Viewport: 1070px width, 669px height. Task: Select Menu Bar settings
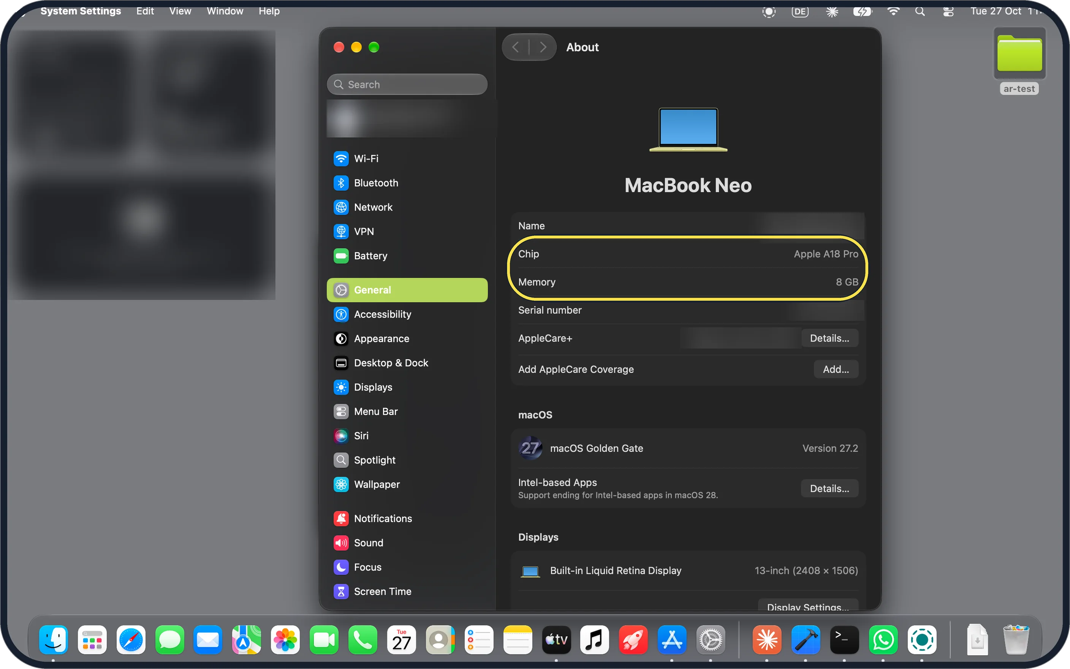click(407, 412)
